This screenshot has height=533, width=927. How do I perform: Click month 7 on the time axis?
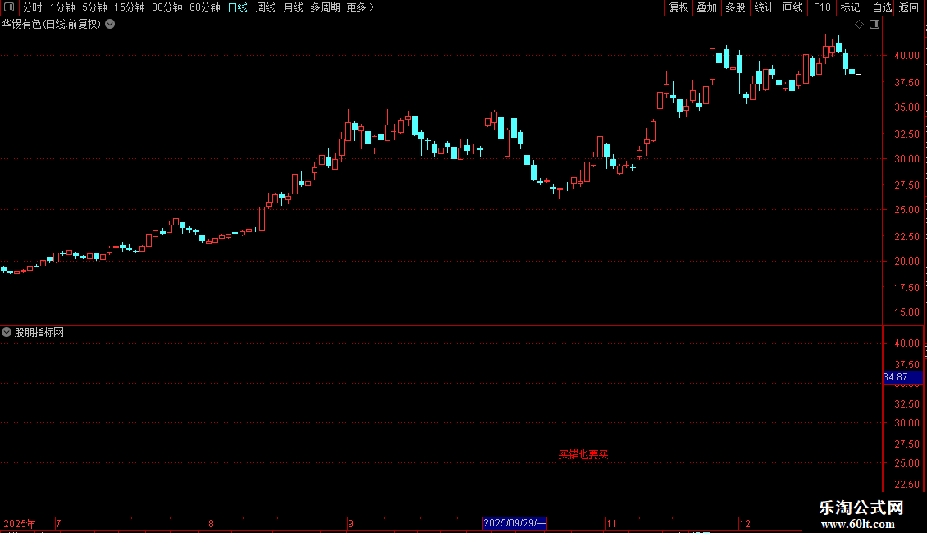[x=58, y=523]
